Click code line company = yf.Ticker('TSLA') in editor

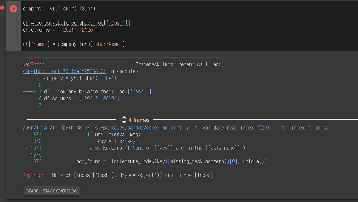pos(59,9)
